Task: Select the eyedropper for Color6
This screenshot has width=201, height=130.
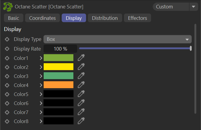Action: tap(81, 103)
